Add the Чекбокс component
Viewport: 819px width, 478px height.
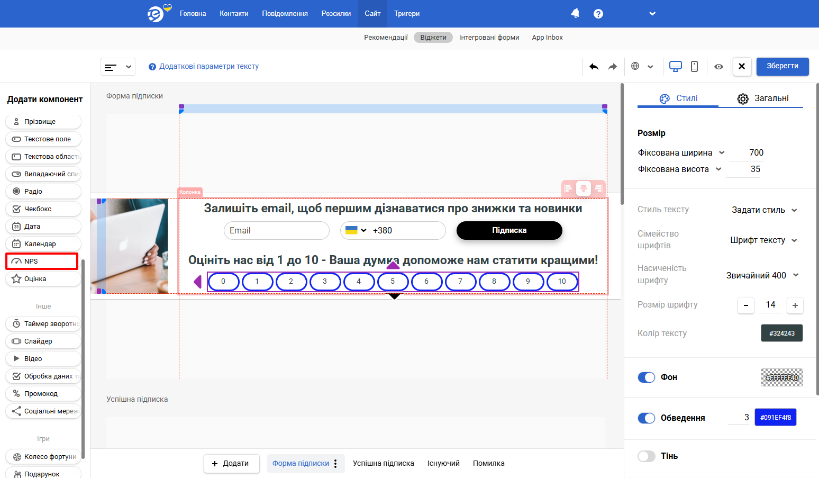(43, 209)
